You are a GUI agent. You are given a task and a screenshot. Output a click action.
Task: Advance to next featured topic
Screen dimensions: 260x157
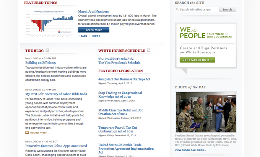pos(96,36)
